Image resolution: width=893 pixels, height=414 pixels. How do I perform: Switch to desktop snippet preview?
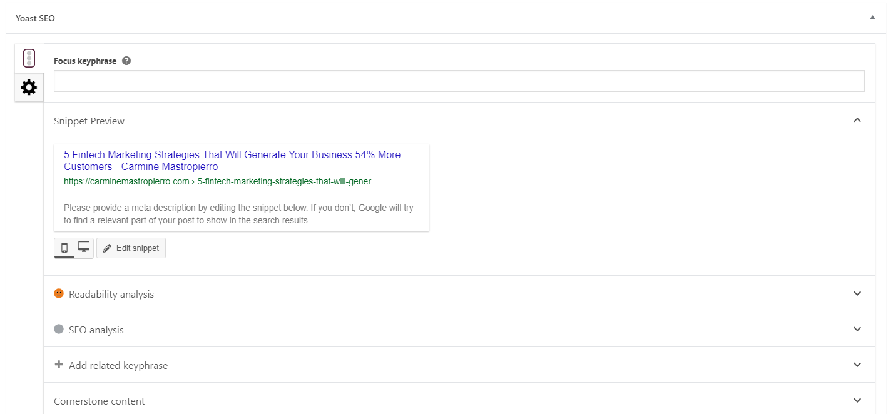[84, 248]
